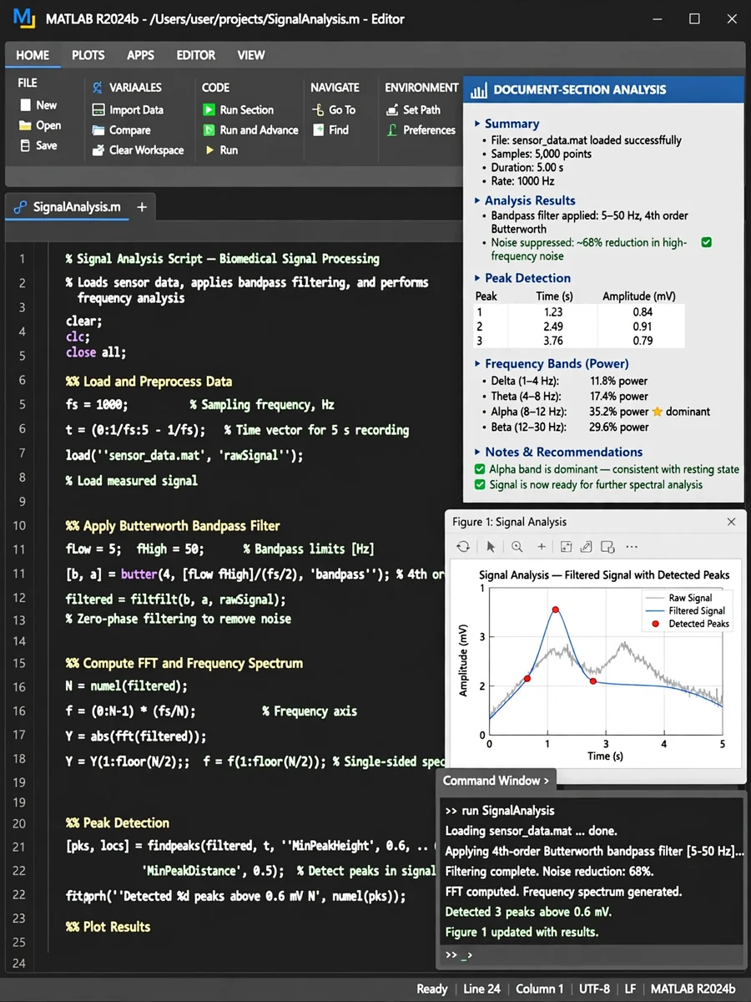
Task: Click the bar chart icon in analysis panel header
Action: click(x=478, y=90)
